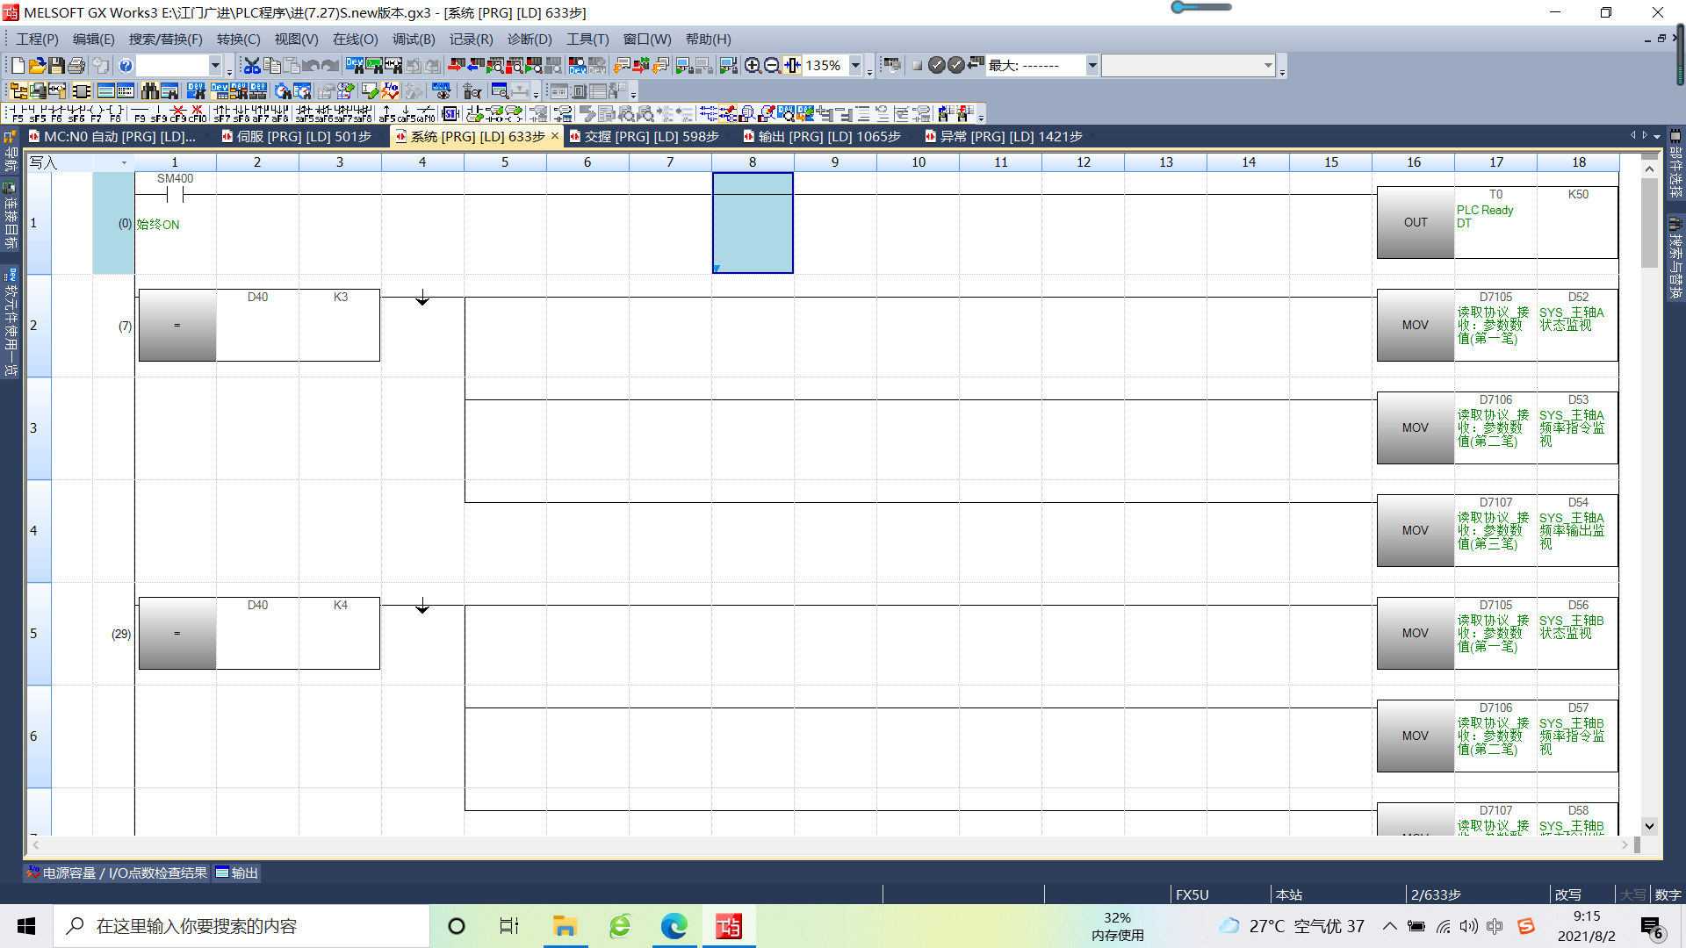
Task: Click the Save project icon
Action: pos(56,66)
